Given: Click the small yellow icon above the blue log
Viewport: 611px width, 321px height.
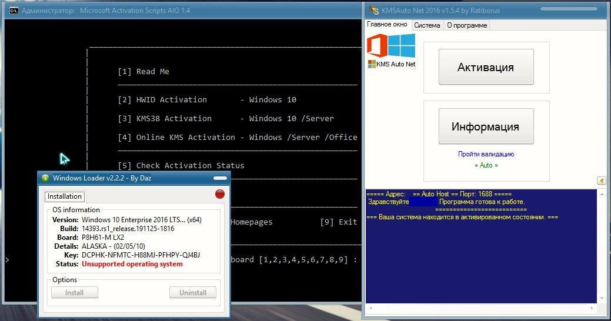Looking at the screenshot, I should click(601, 180).
